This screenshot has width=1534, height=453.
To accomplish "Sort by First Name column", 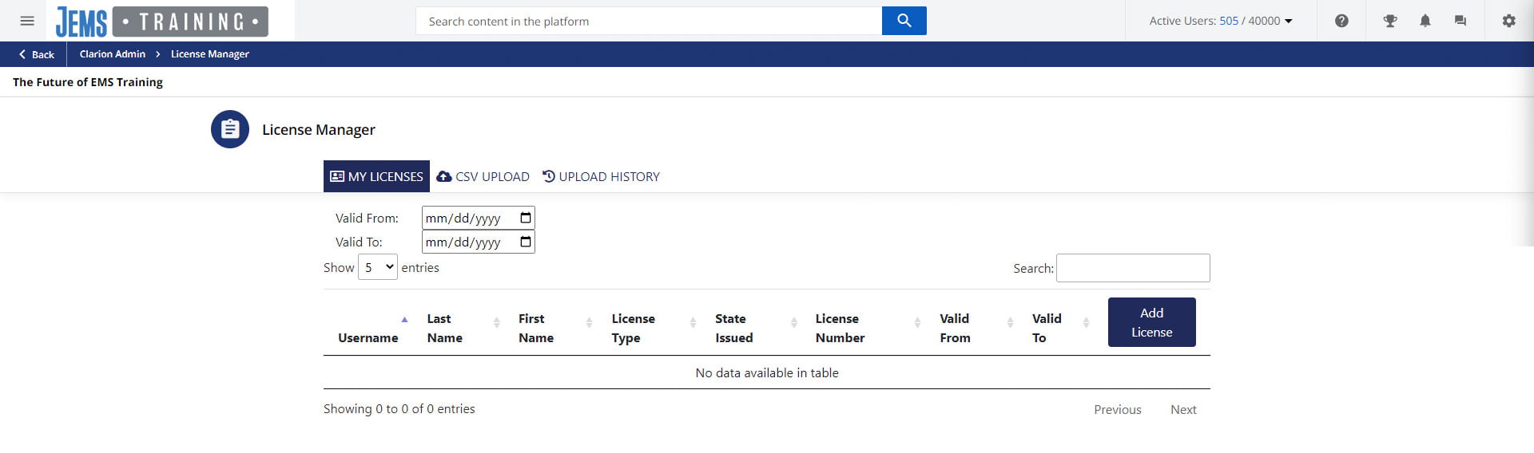I will (551, 328).
